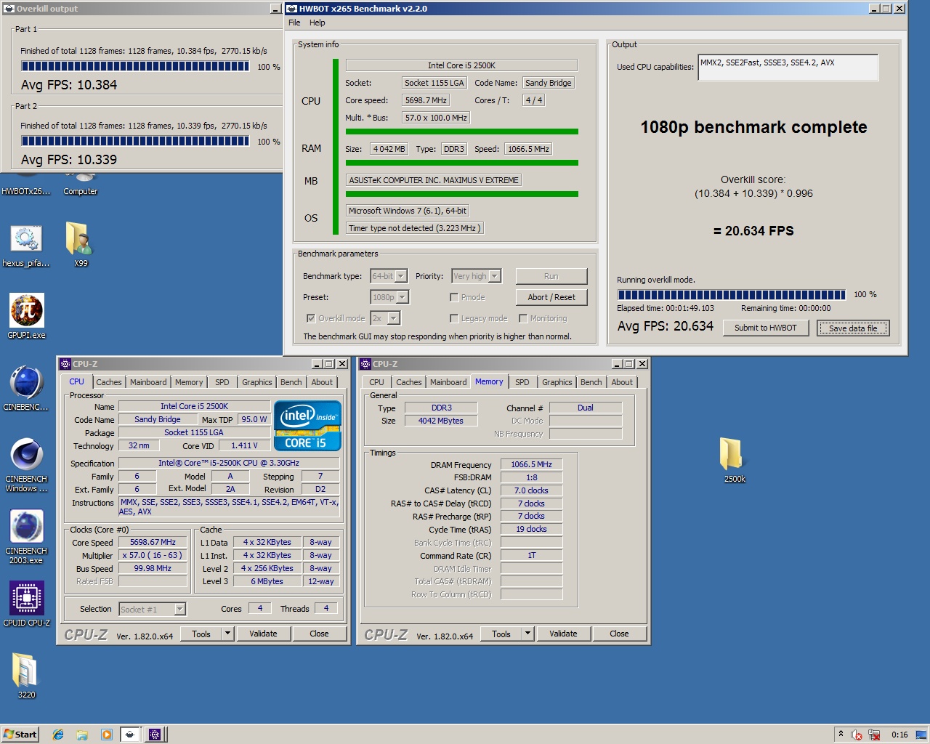Switch to Mainboard tab in left CPU-Z
This screenshot has height=744, width=930.
tap(148, 382)
